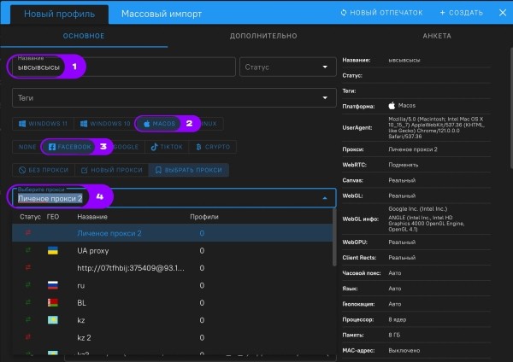This screenshot has width=513, height=362.
Task: Click the plus icon next to Создать
Action: 443,13
